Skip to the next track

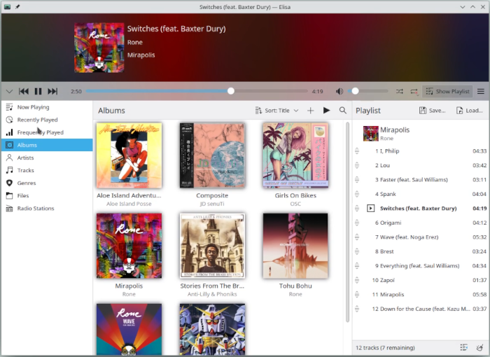pos(52,91)
